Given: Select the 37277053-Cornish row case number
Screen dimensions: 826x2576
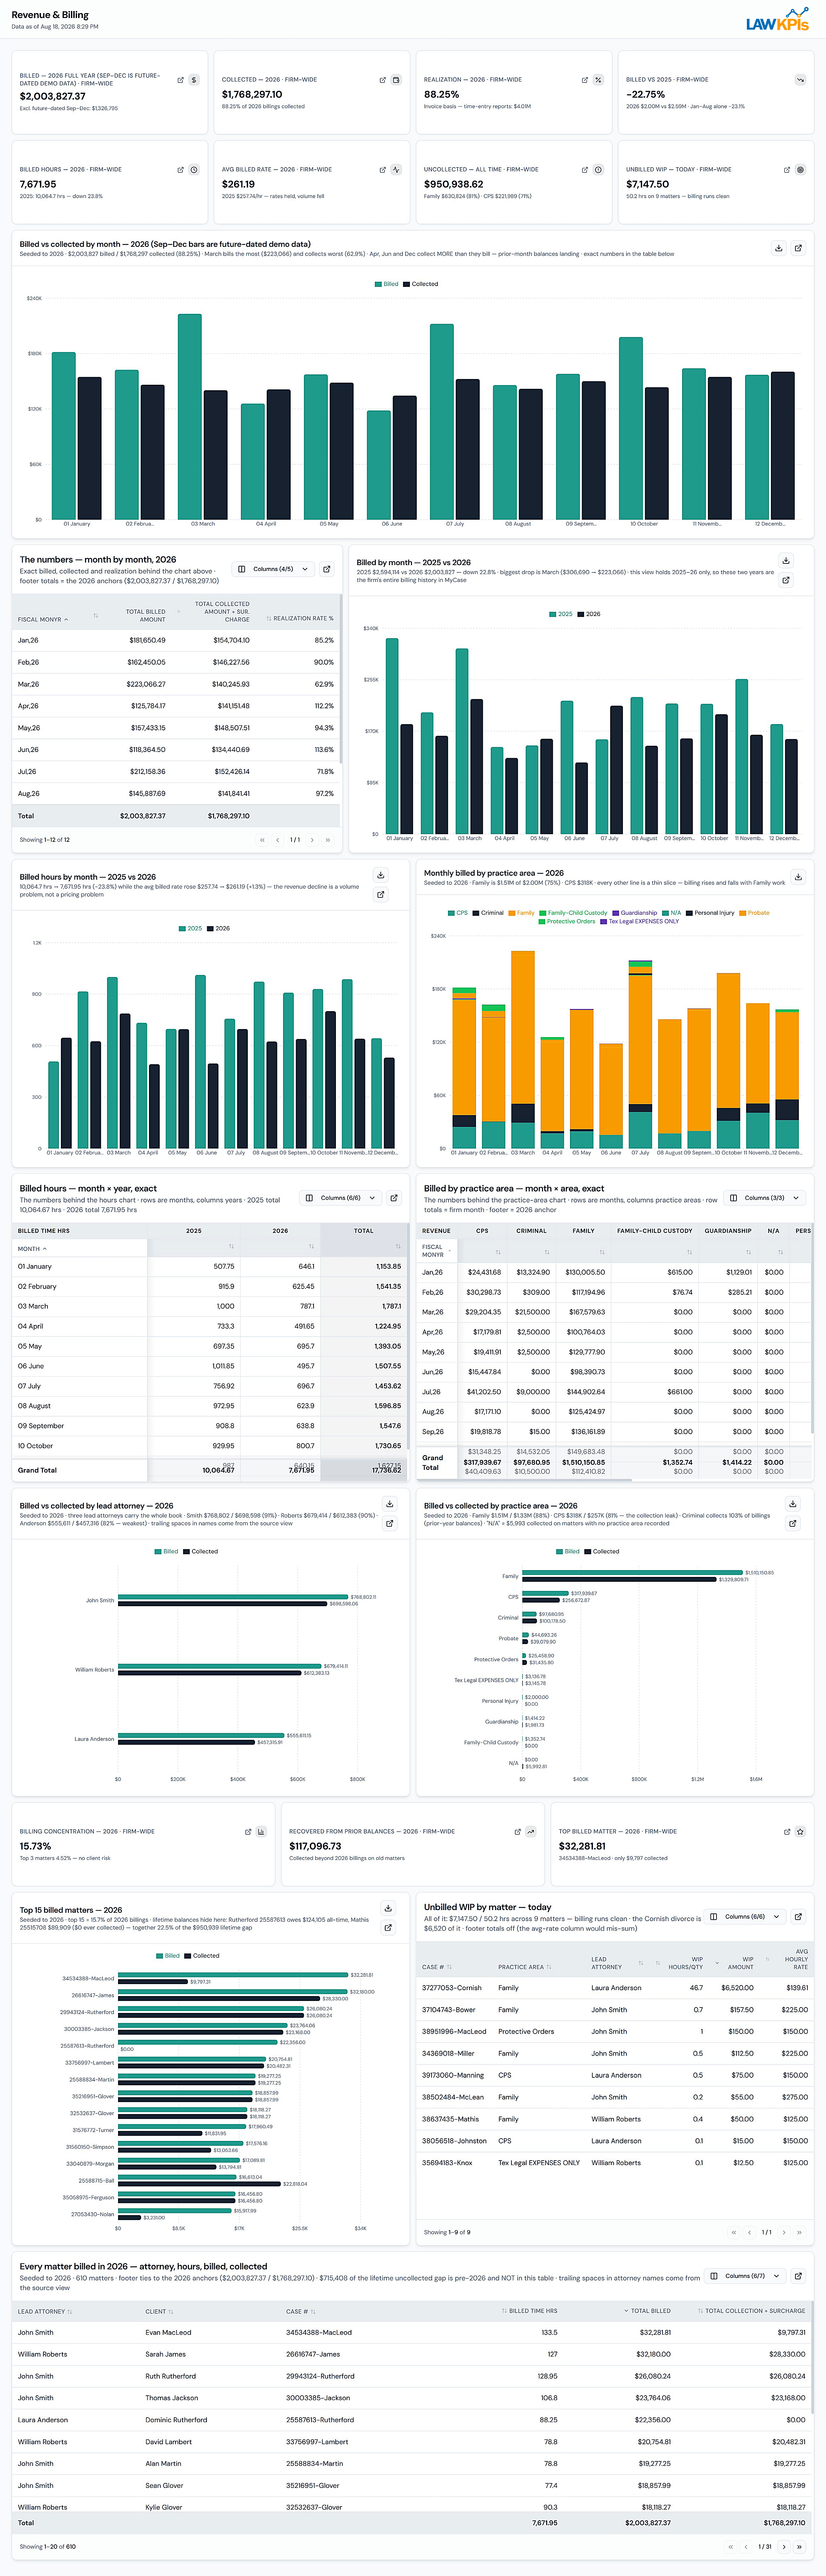Looking at the screenshot, I should 452,1988.
